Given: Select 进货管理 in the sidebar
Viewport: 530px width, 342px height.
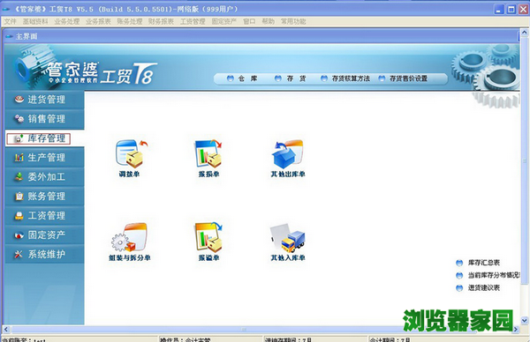Looking at the screenshot, I should pos(44,100).
